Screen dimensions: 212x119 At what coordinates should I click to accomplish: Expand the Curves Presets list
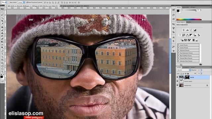coord(179,48)
